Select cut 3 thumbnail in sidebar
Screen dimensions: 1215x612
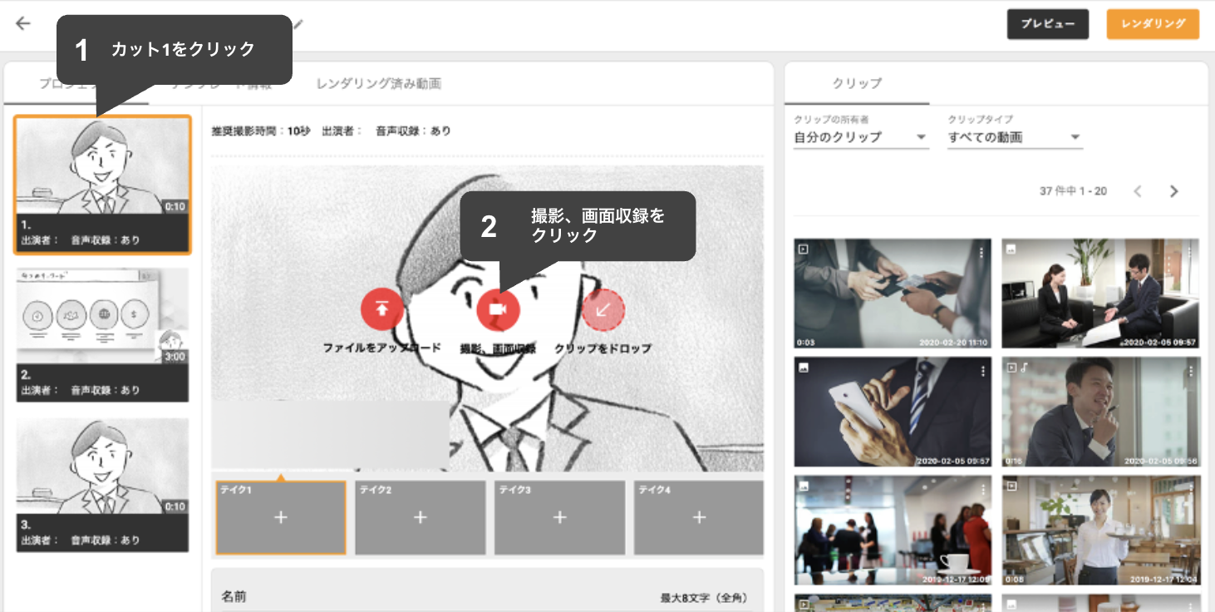click(x=102, y=484)
